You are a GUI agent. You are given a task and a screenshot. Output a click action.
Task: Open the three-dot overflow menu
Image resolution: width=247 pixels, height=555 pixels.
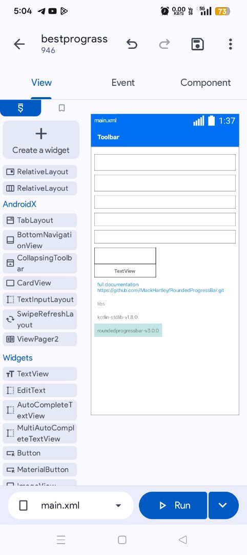pos(230,44)
